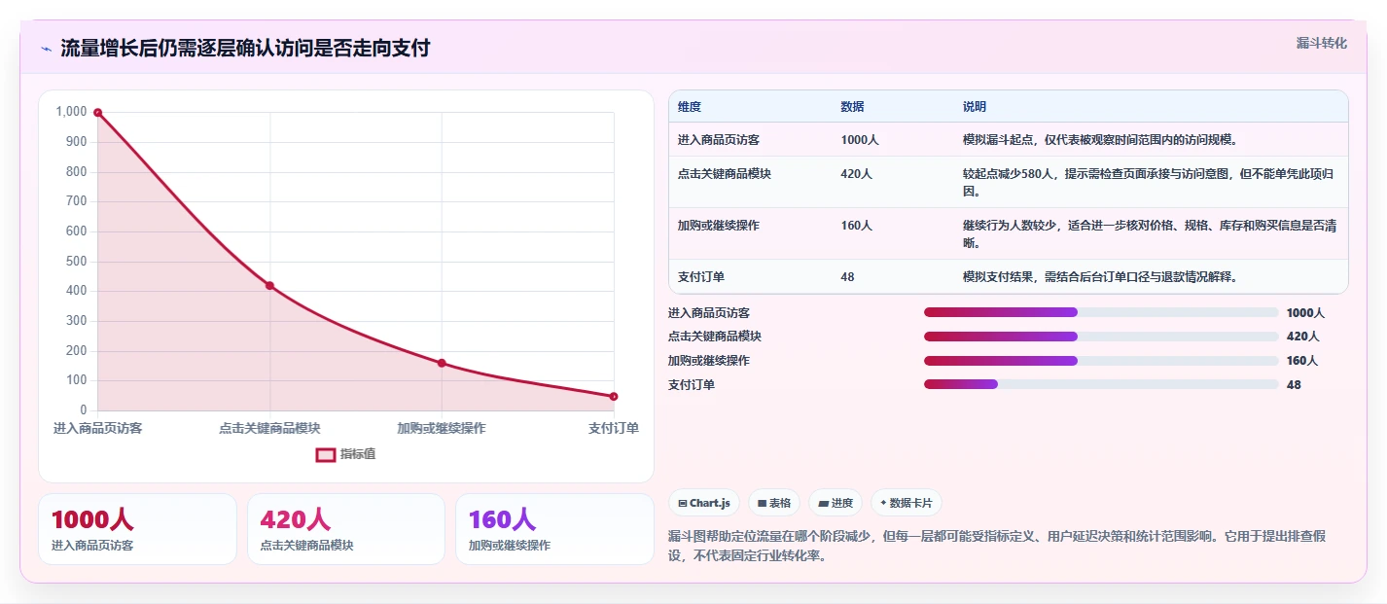
Task: Click the y-axis value 1,000
Action: pyautogui.click(x=71, y=112)
